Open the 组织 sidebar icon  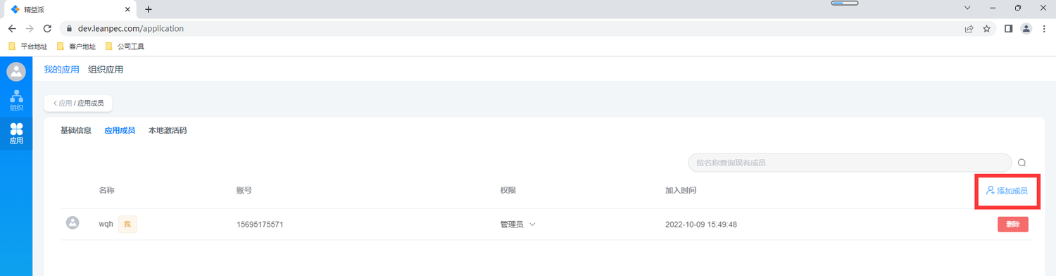pyautogui.click(x=16, y=101)
